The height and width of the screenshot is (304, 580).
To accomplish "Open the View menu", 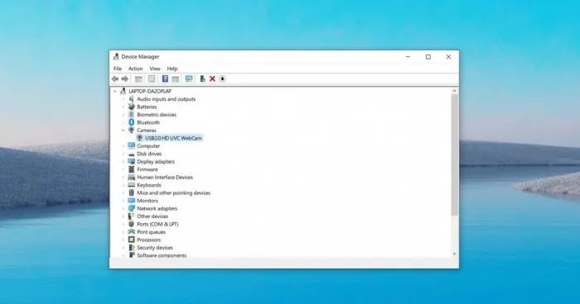I will pos(155,69).
